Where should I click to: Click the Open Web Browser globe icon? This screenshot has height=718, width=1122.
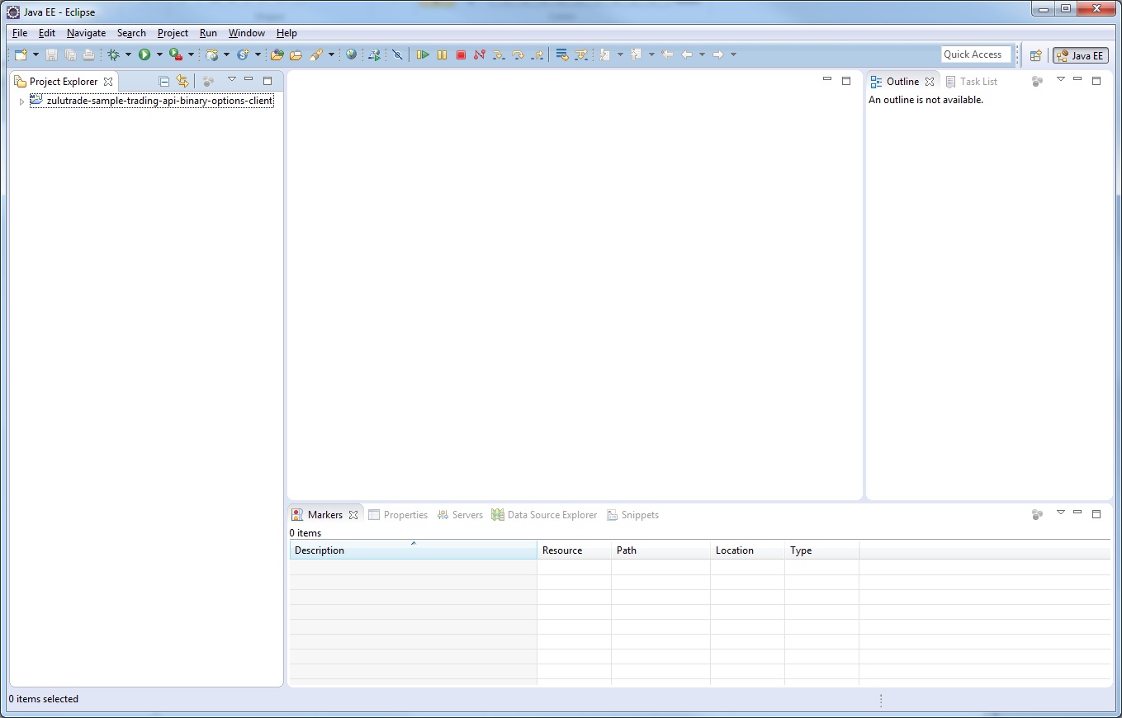point(352,55)
